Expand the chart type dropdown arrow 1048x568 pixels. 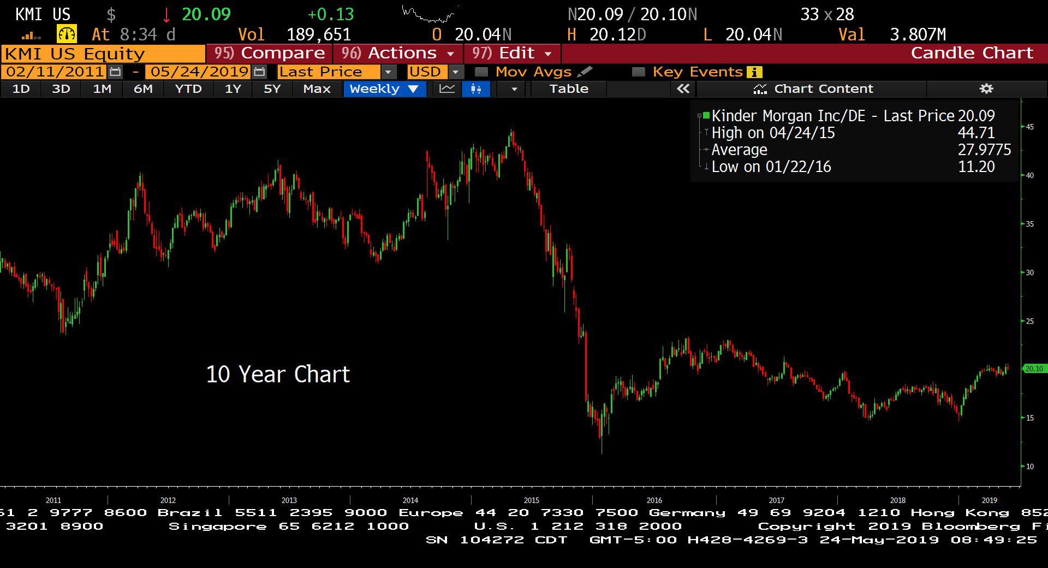514,89
